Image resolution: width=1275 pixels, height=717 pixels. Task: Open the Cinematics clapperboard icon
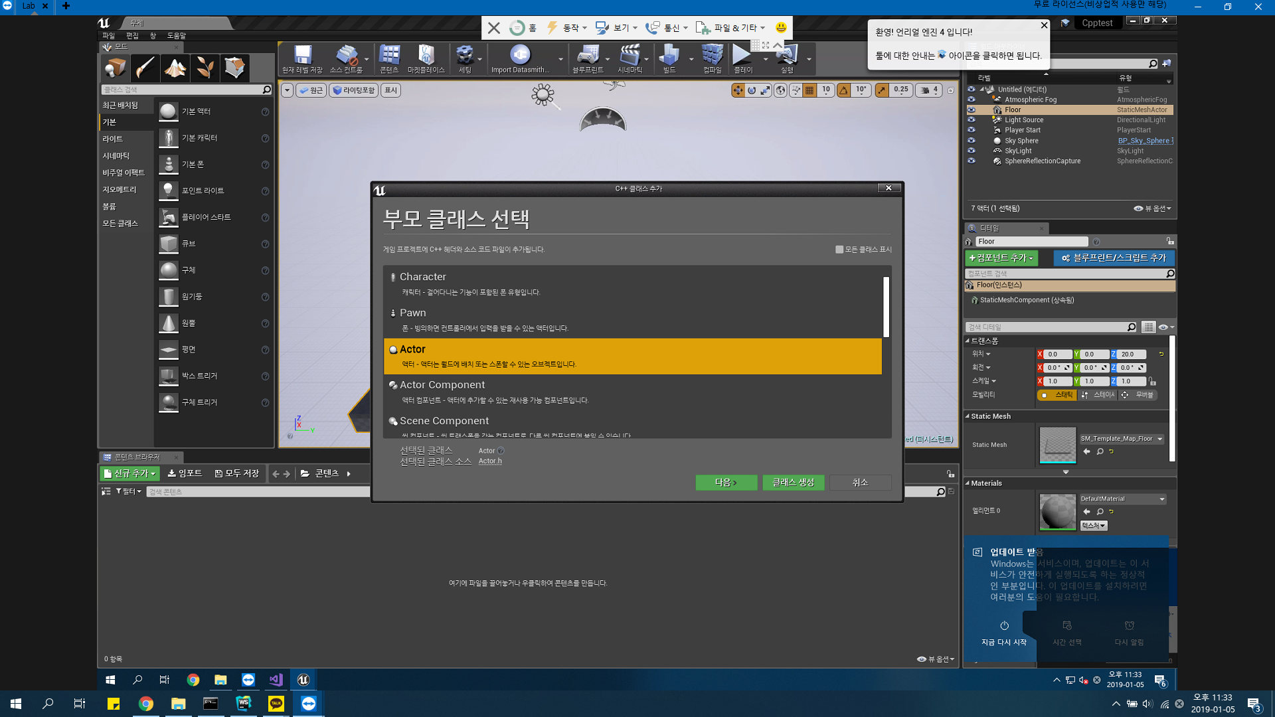(630, 58)
